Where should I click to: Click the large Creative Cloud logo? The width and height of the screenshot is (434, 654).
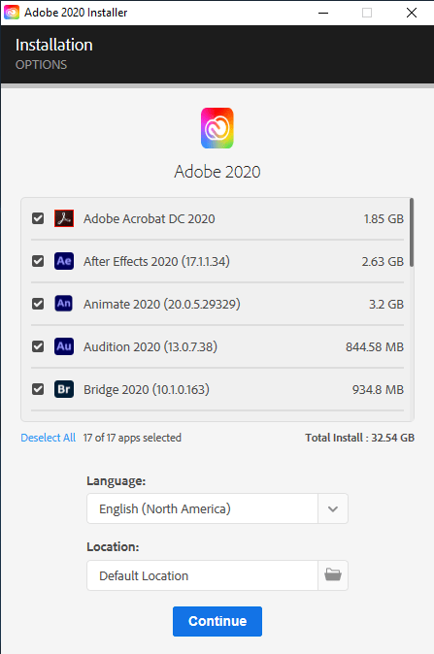(217, 128)
